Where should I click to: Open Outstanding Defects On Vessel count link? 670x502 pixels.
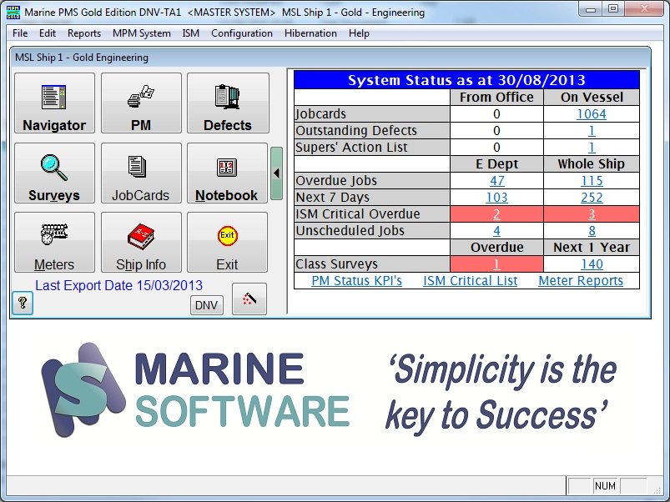592,131
